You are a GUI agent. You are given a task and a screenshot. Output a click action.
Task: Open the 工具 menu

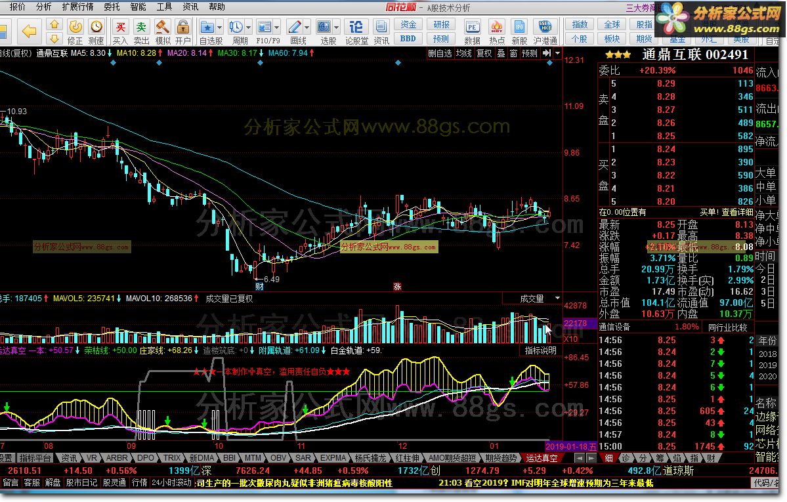pos(164,7)
